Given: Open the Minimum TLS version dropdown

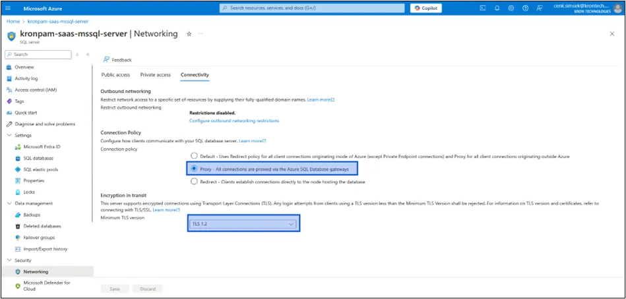Looking at the screenshot, I should click(x=243, y=224).
